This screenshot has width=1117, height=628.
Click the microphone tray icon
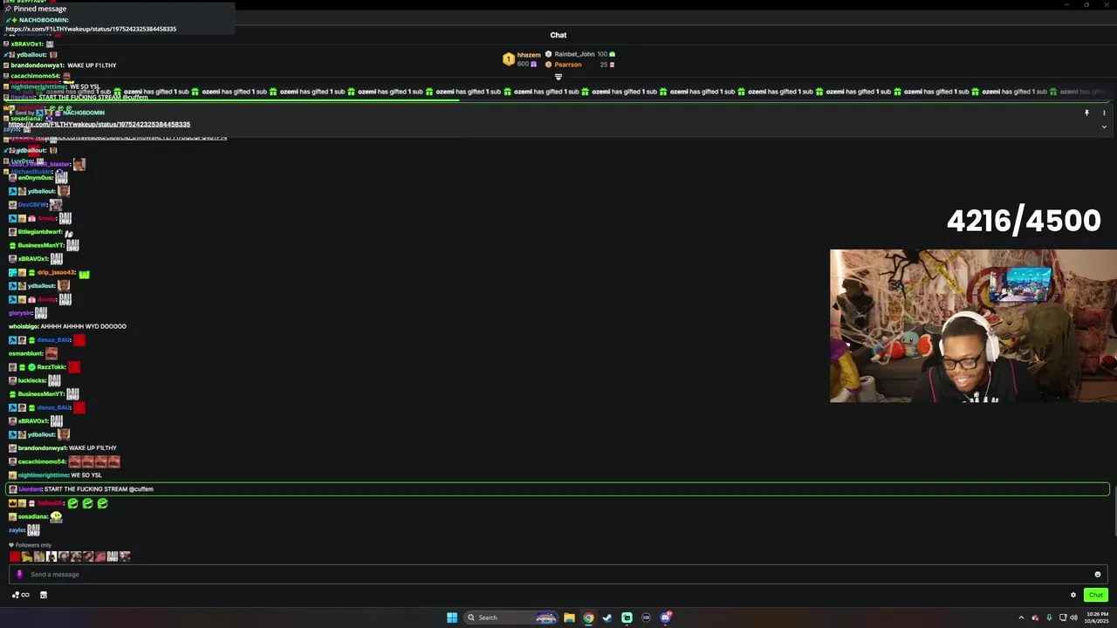1049,618
